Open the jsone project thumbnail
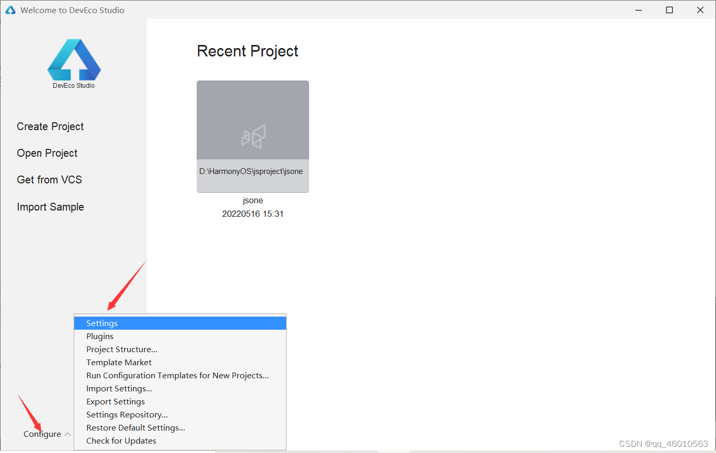The width and height of the screenshot is (716, 453). [x=253, y=136]
